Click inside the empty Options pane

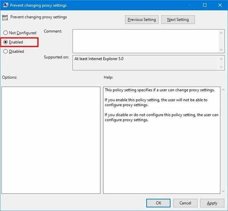[x=51, y=140]
